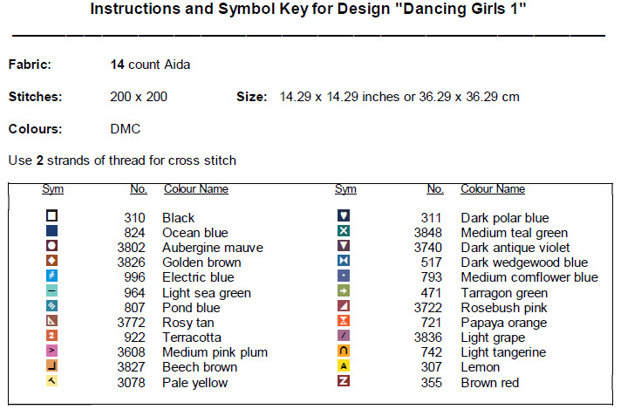Select the Medium teal green symbol
Viewport: 621px width, 416px height.
pyautogui.click(x=344, y=231)
